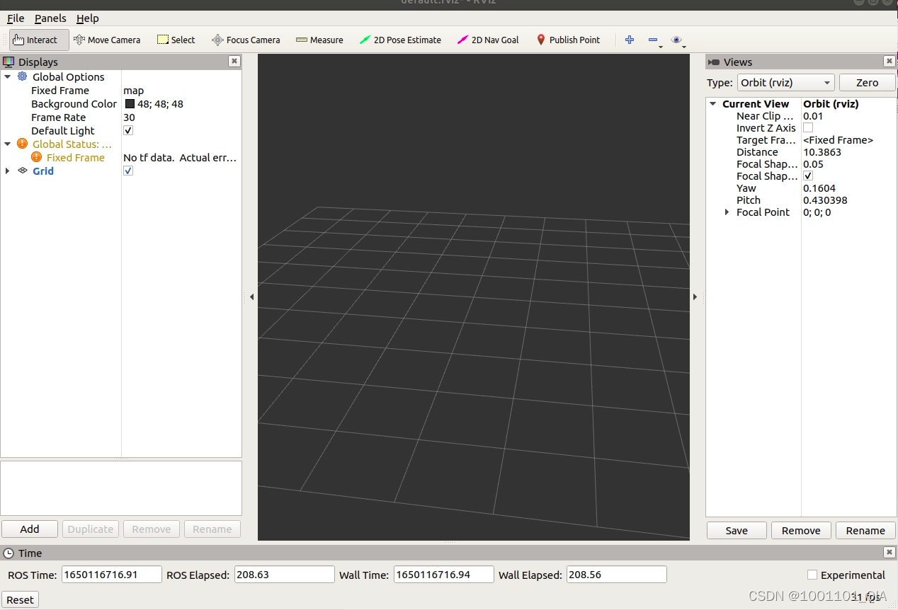This screenshot has width=898, height=610.
Task: Click the Grid display icon
Action: pos(23,171)
